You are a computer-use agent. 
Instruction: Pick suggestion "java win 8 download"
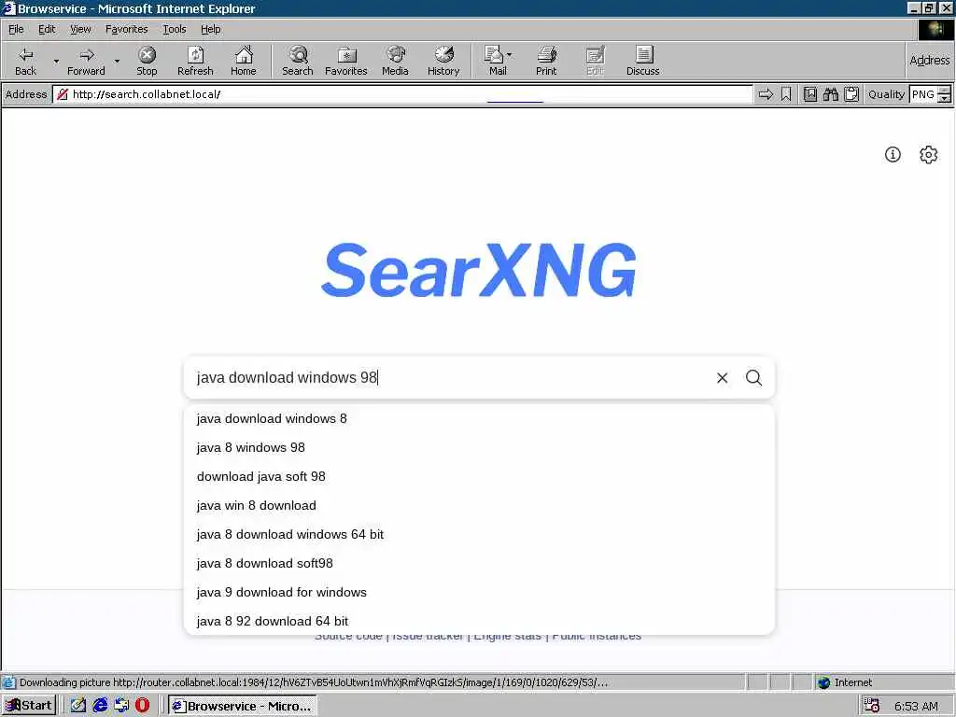[479, 505]
